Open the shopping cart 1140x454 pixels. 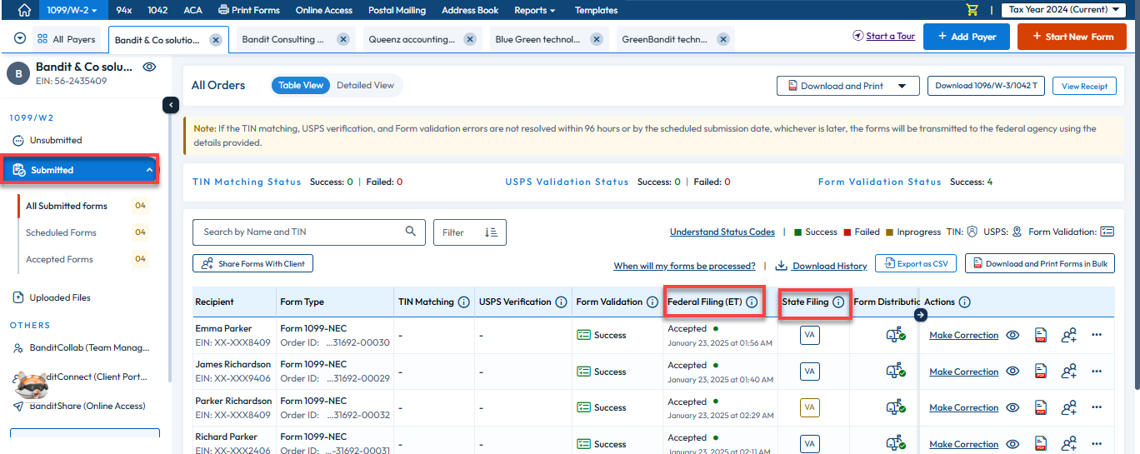[972, 10]
